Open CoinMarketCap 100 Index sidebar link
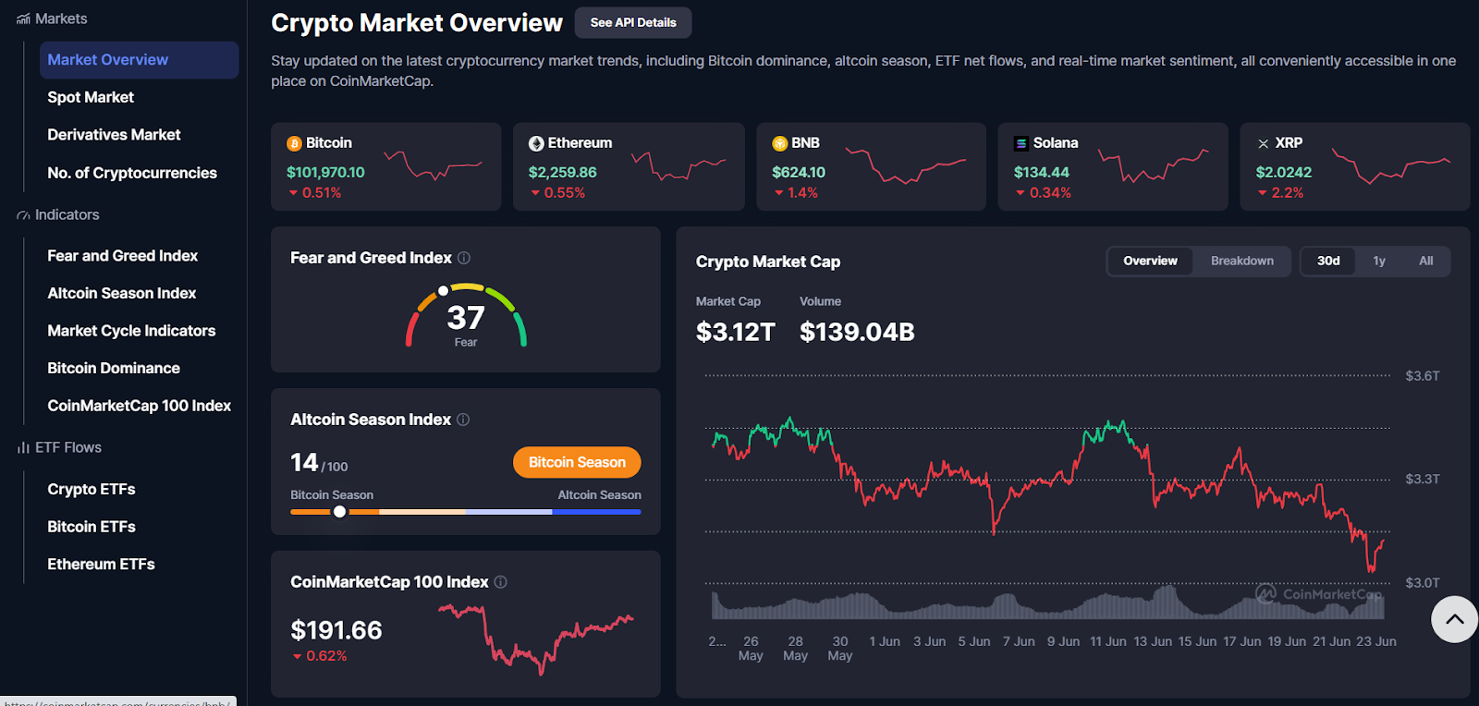This screenshot has height=706, width=1479. (140, 406)
